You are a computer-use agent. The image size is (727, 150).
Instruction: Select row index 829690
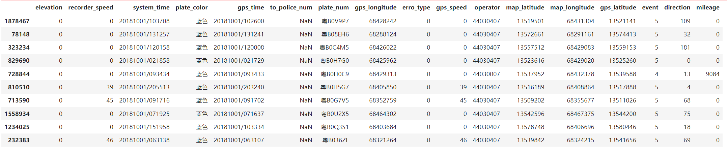19,61
